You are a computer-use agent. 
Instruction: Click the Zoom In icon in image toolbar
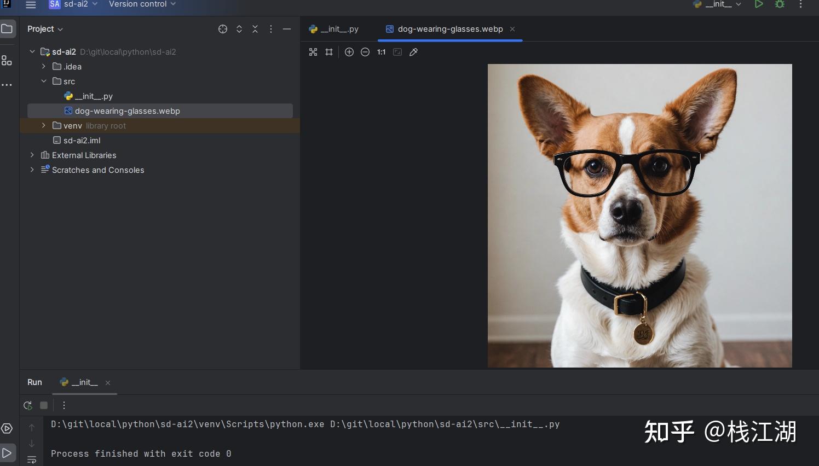tap(349, 52)
